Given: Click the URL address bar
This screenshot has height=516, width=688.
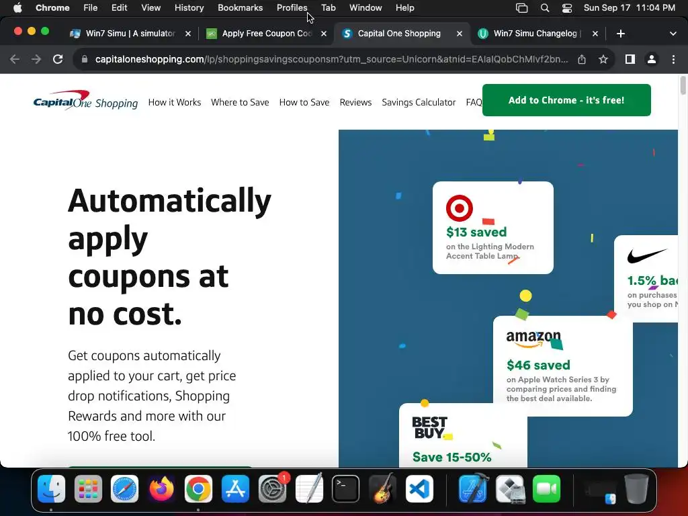Looking at the screenshot, I should point(331,59).
